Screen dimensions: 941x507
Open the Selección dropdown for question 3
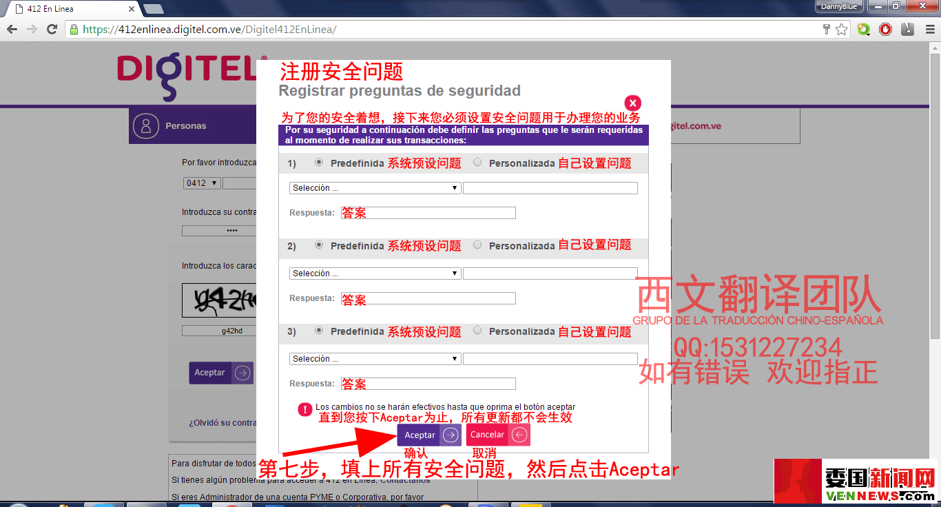(x=375, y=359)
